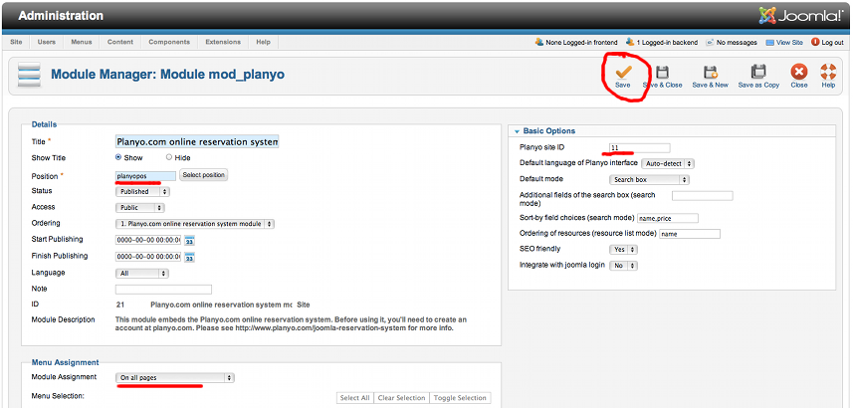Click the Select position button
The width and height of the screenshot is (853, 408).
(203, 175)
